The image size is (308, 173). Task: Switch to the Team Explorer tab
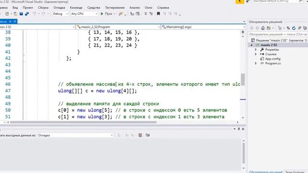pyautogui.click(x=295, y=172)
